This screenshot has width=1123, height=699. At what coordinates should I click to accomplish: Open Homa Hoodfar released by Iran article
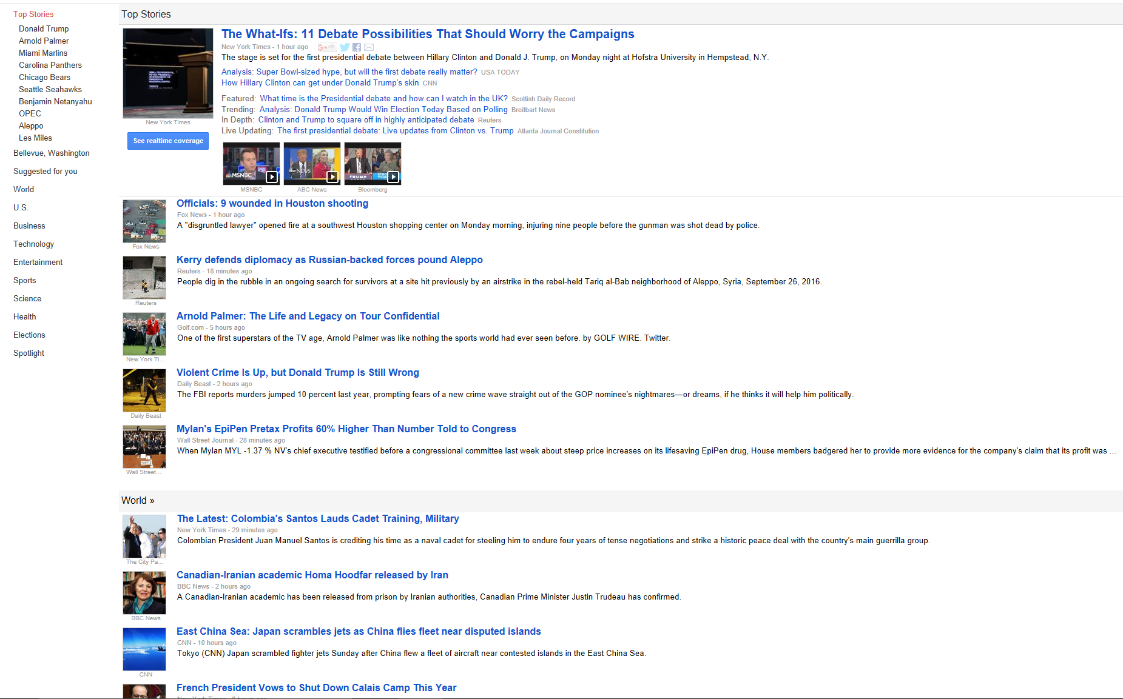pyautogui.click(x=312, y=575)
